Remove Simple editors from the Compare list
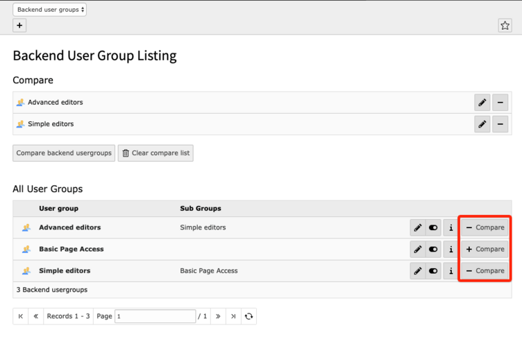Viewport: 522px width, 339px height. pos(500,124)
